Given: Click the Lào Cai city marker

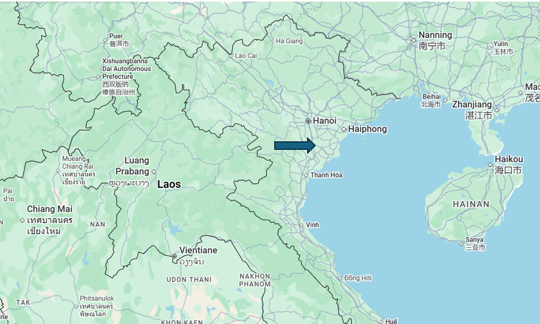Looking at the screenshot, I should [x=230, y=56].
